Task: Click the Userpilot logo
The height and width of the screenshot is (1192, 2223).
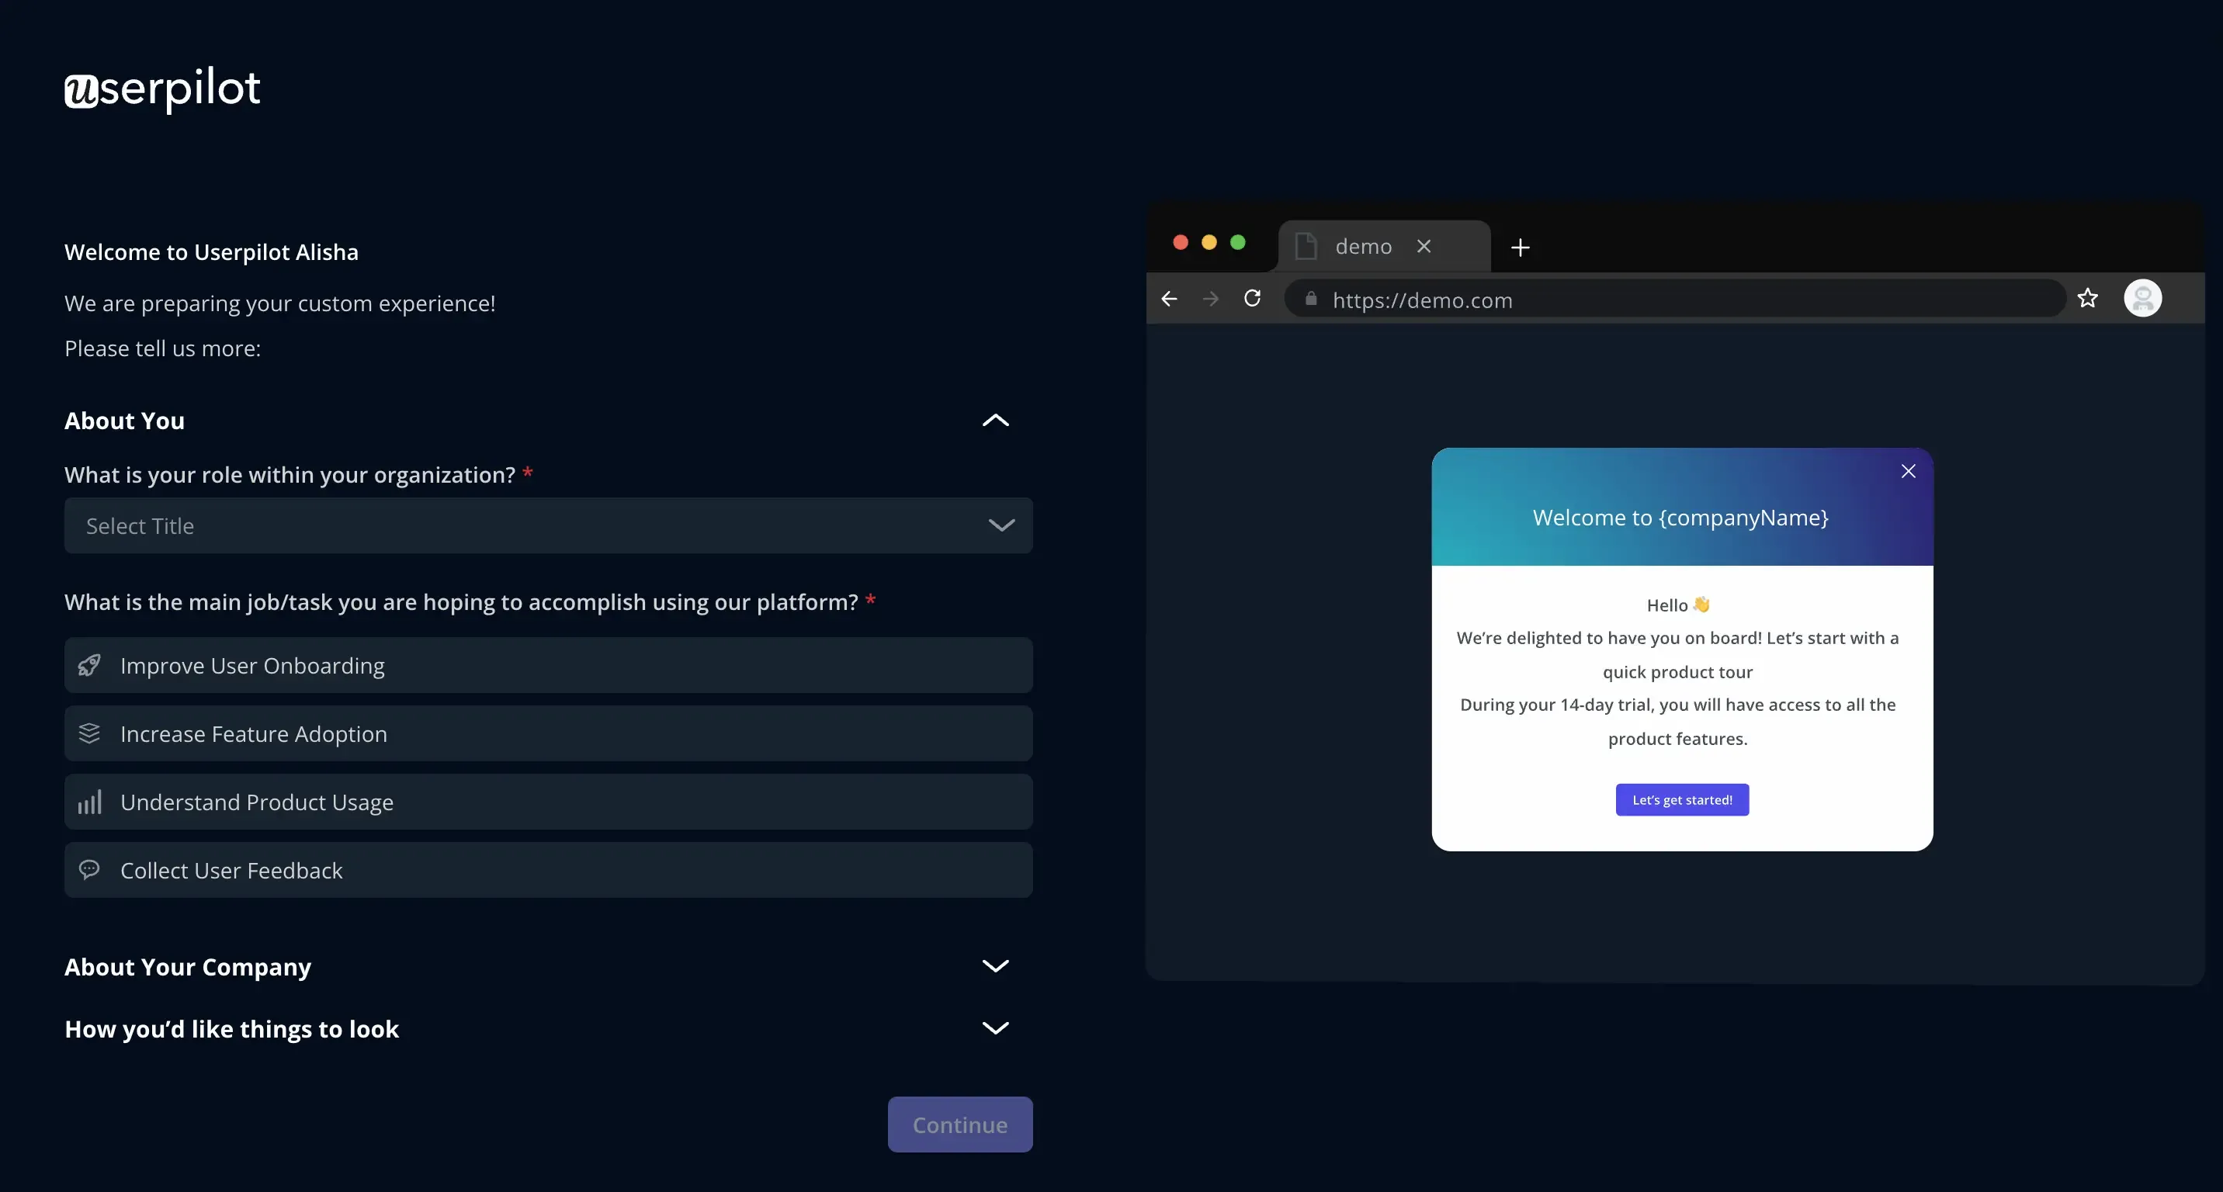Action: click(x=162, y=88)
